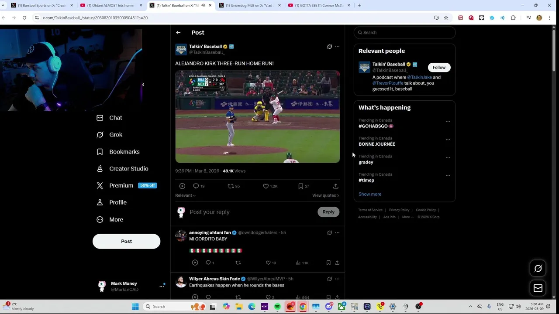Open more options on Wilyer Abreus Skin Fade reply
This screenshot has height=314, width=559.
pos(337,279)
